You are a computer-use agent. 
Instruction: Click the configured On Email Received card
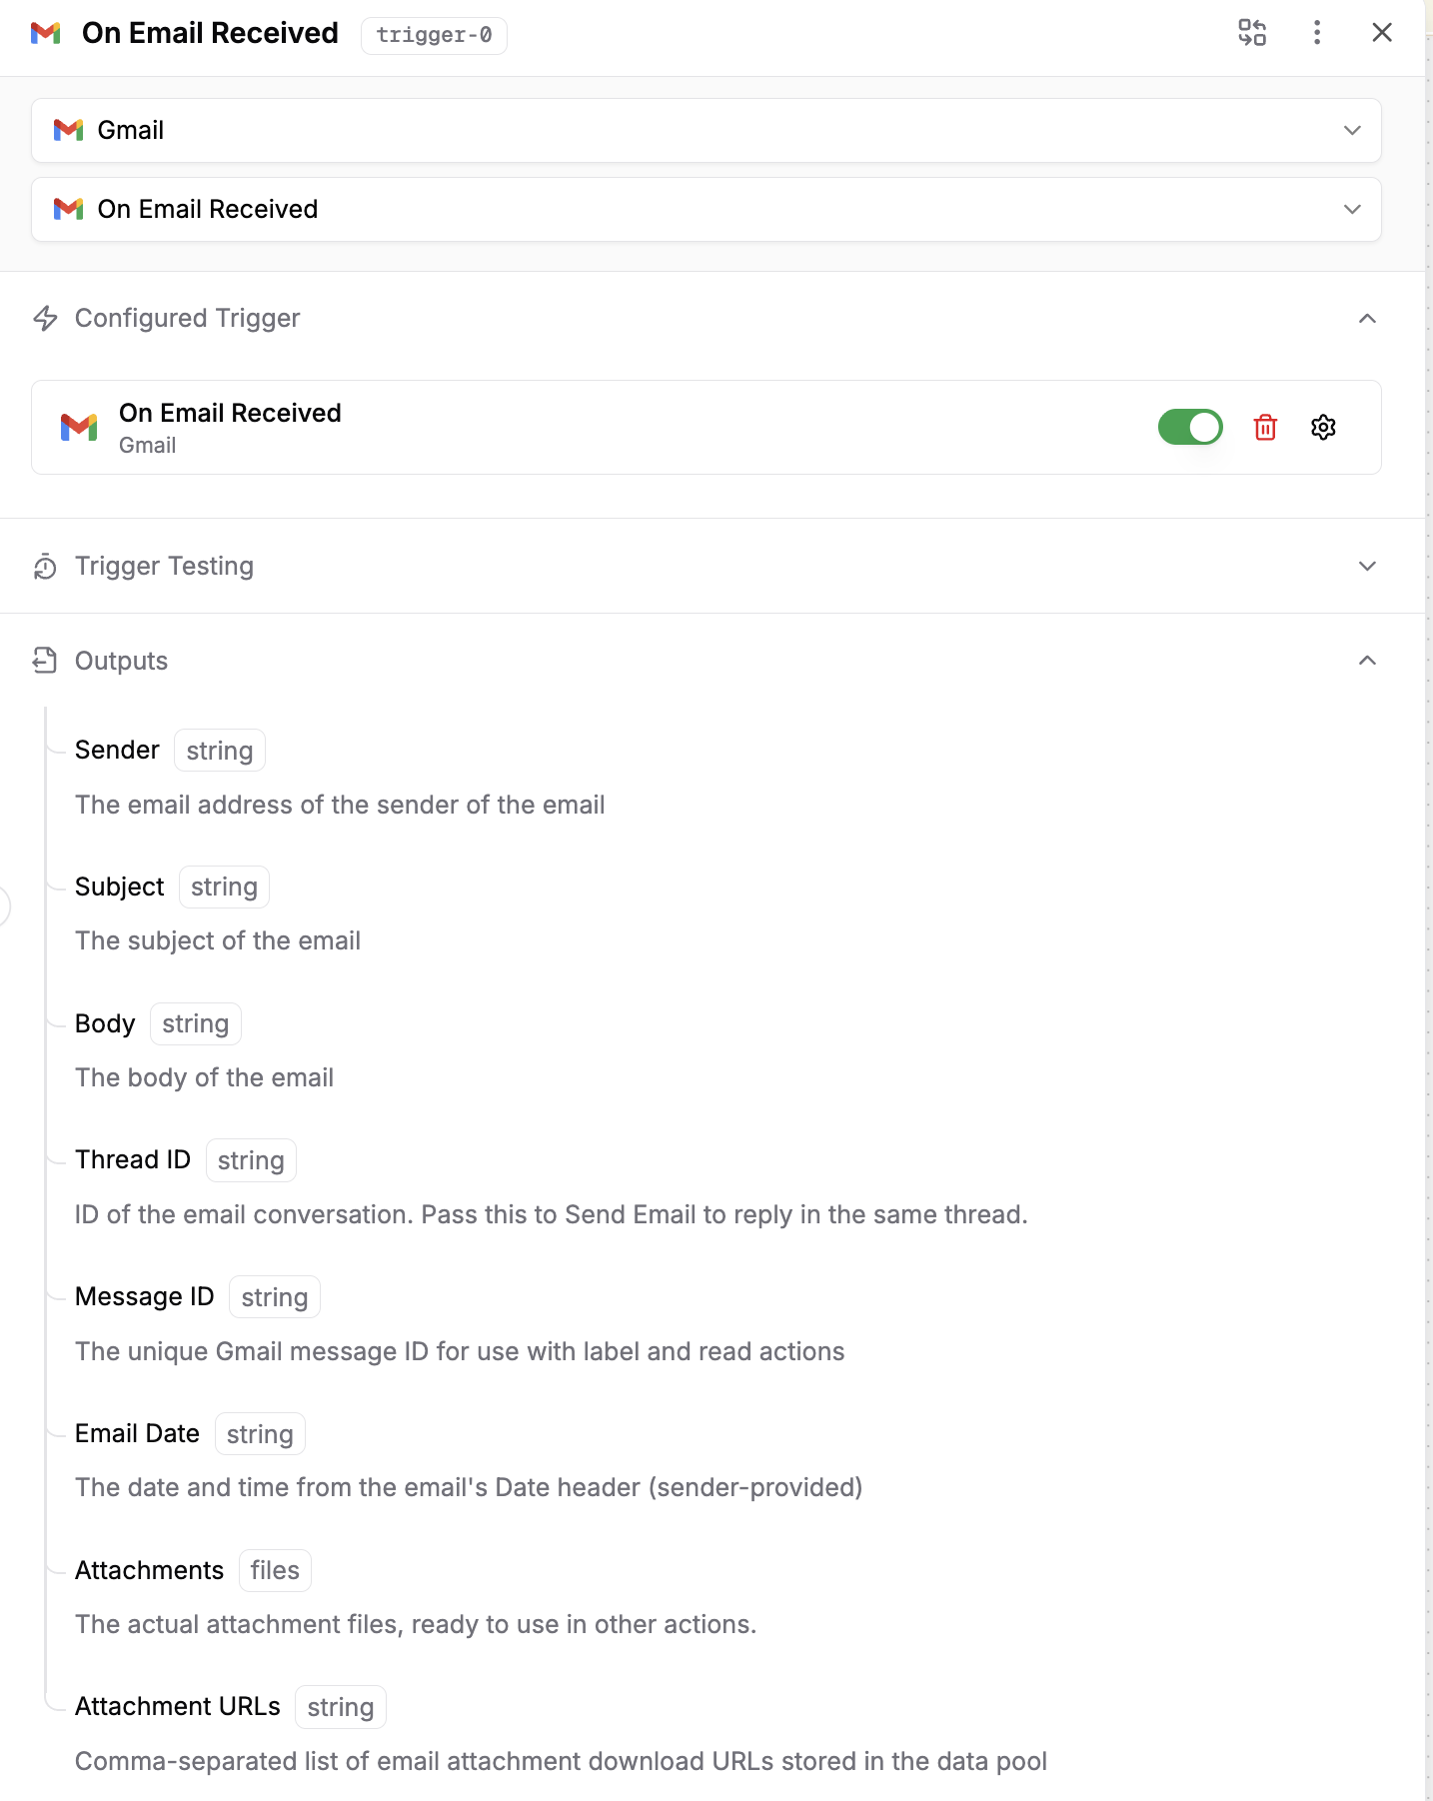tap(600, 428)
